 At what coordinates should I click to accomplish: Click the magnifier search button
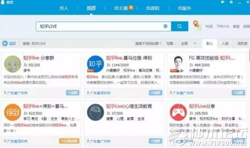coord(179,26)
